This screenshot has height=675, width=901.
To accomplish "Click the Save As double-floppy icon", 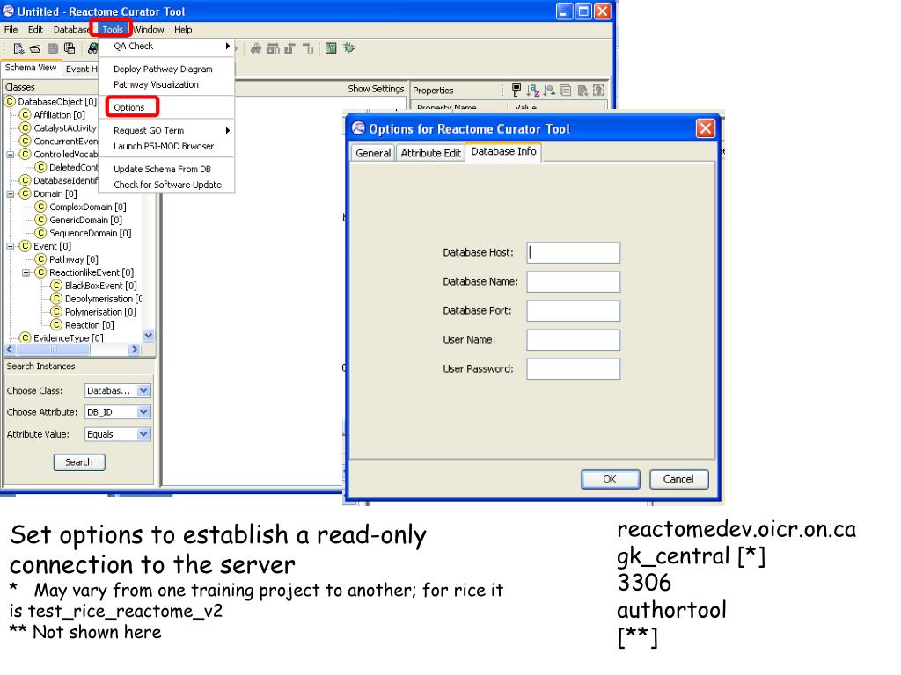I will [x=70, y=49].
